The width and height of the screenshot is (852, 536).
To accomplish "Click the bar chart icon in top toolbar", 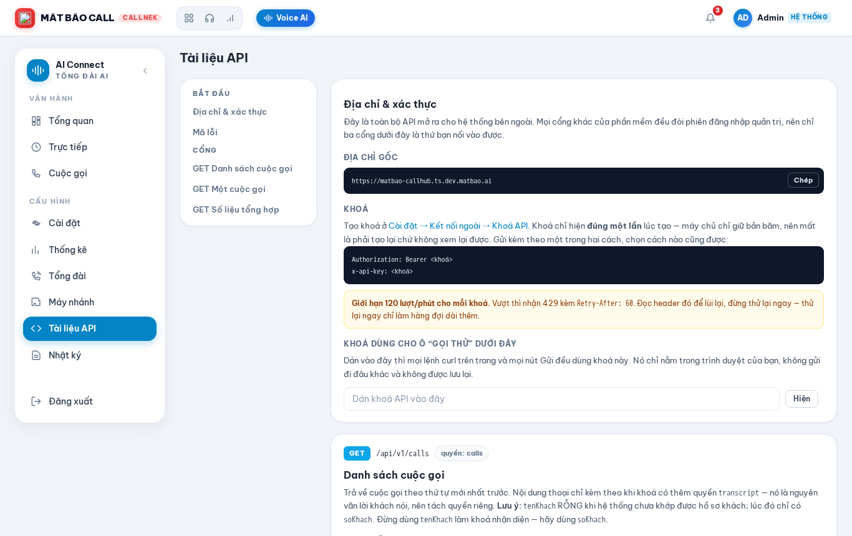I will (230, 18).
